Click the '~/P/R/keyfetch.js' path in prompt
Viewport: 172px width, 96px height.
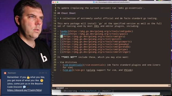coord(89,91)
